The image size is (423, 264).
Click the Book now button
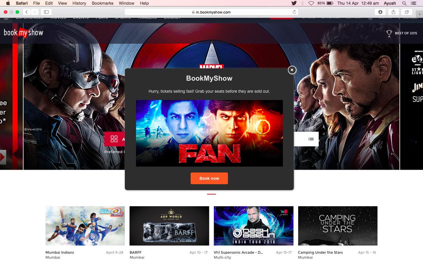tap(209, 178)
